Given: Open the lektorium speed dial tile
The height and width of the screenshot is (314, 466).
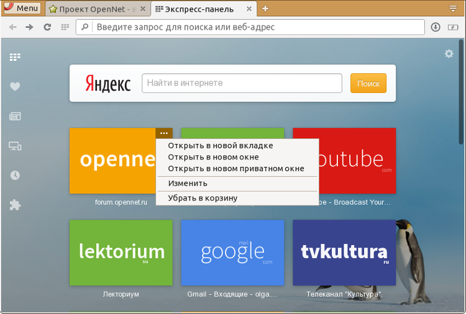Looking at the screenshot, I should (121, 253).
